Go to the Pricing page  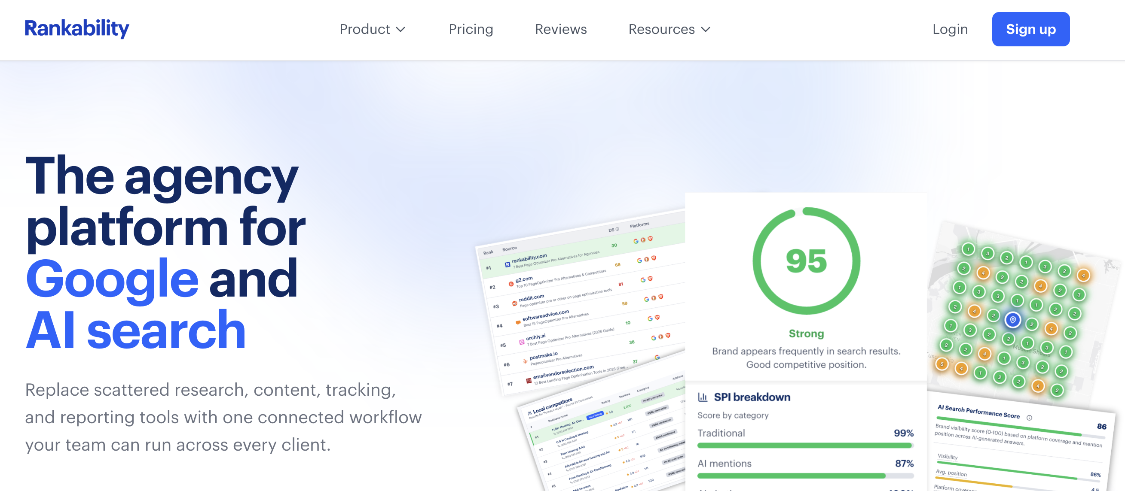click(471, 29)
